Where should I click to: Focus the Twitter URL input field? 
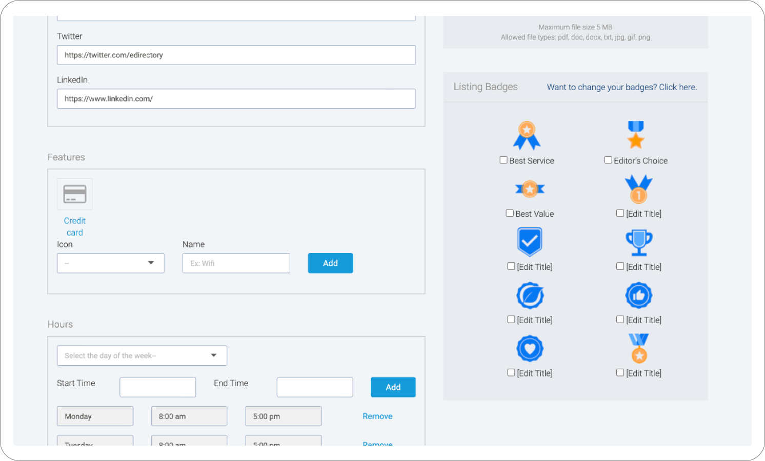click(236, 55)
